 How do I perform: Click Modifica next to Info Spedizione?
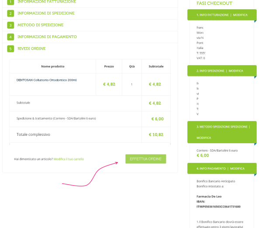pos(236,71)
